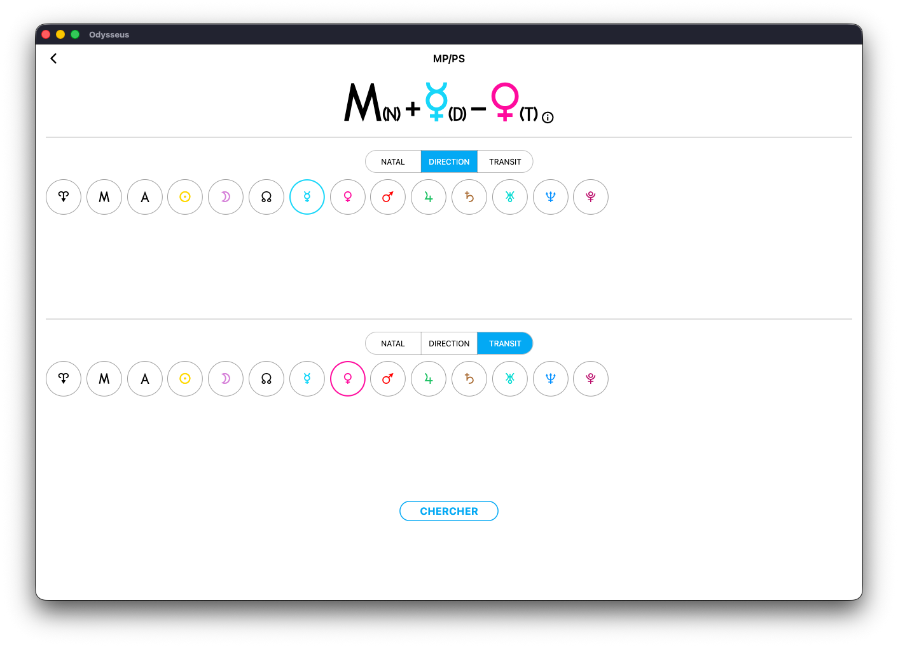Deselect highlighted Mercury in upper row

[307, 197]
